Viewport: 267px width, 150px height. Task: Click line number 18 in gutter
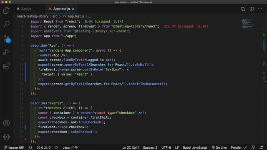(x=22, y=103)
